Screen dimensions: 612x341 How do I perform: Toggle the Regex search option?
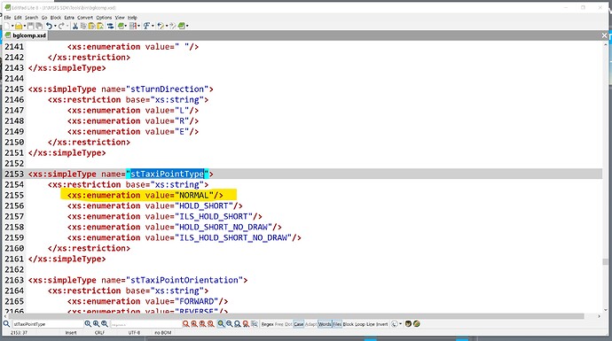tap(267, 324)
